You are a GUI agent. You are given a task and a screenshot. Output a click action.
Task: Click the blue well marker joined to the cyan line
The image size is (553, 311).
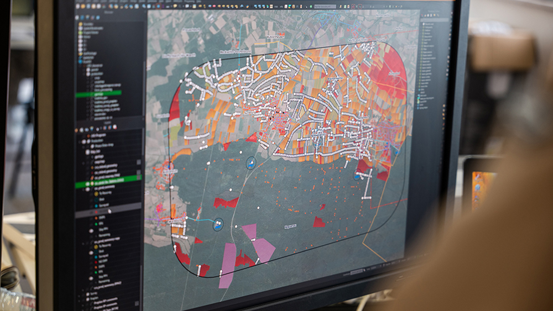pos(218,224)
